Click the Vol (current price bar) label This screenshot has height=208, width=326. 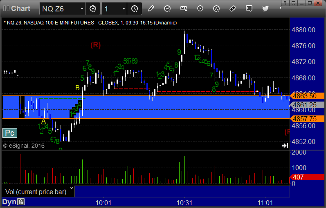coord(36,192)
